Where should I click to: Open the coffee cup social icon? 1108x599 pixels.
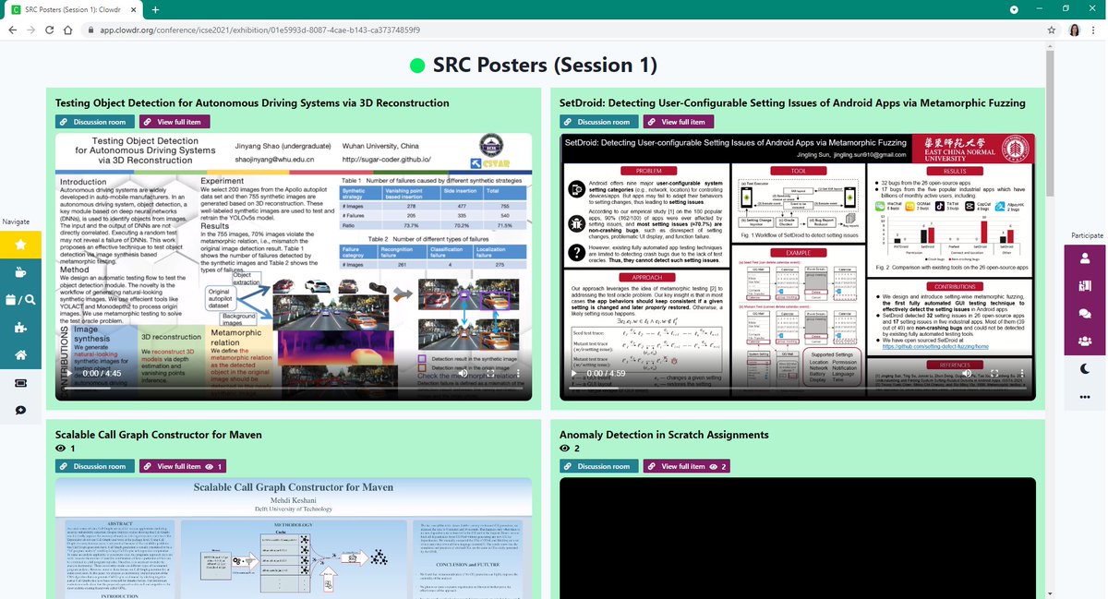[20, 272]
